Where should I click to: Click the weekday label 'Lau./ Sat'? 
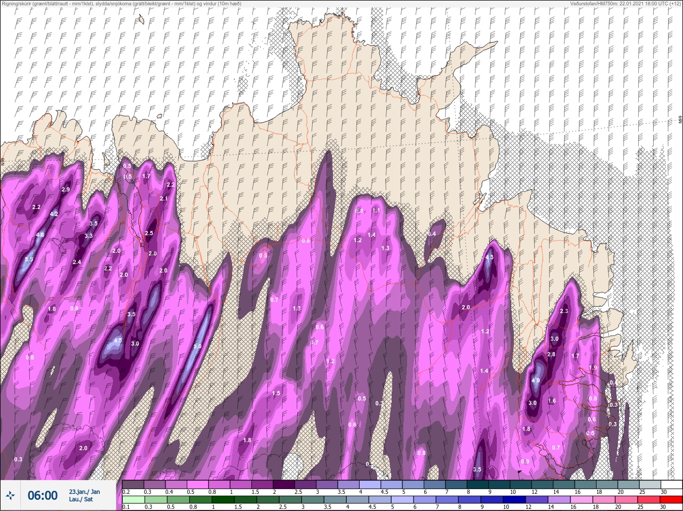coord(80,500)
